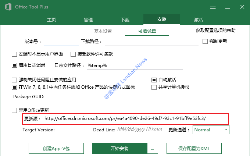
Task: Open the hamburger menu icon
Action: coord(213,7)
